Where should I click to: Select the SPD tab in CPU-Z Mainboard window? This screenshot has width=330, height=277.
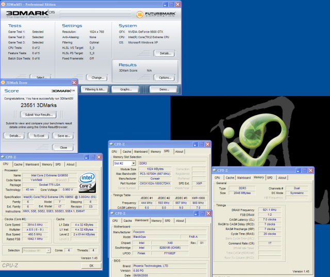pos(168,221)
